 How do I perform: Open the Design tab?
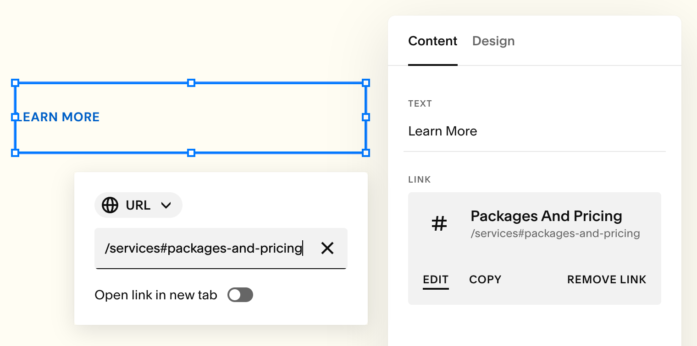coord(493,41)
